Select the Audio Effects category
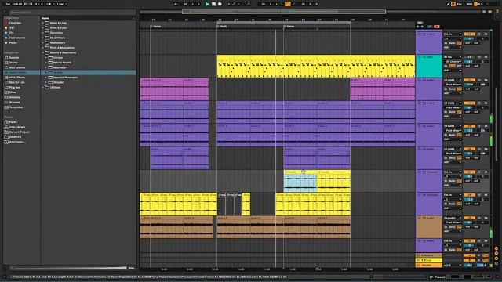This screenshot has height=282, width=502. pos(22,73)
